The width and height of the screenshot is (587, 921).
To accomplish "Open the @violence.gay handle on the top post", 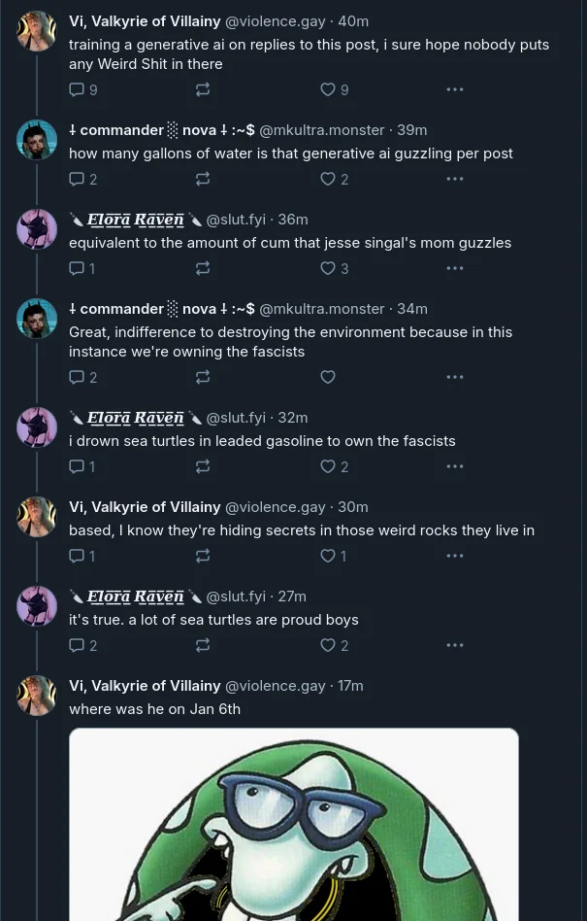I will [275, 21].
